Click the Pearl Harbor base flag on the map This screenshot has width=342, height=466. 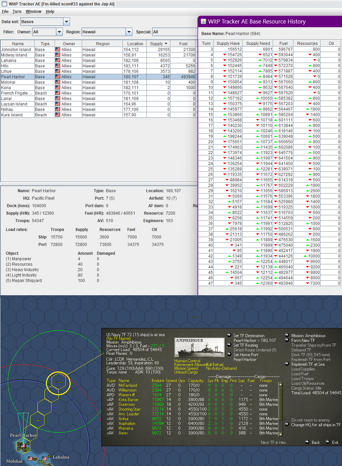coord(23,446)
